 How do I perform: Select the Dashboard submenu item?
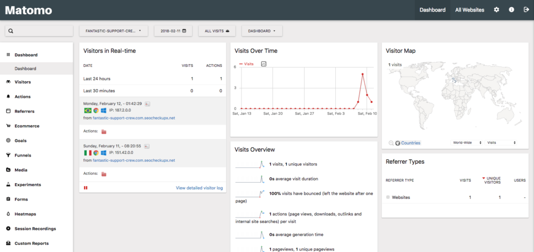point(37,68)
